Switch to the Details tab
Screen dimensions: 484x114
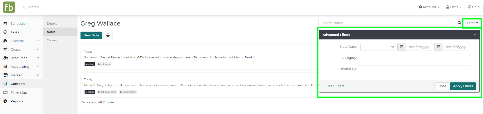[52, 24]
